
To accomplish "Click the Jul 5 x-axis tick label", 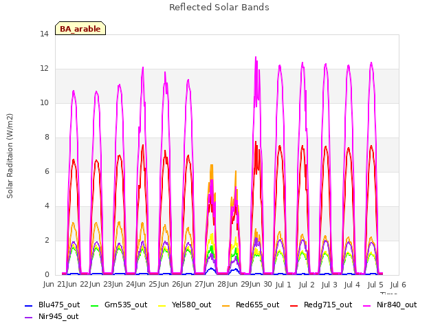I will (375, 285).
